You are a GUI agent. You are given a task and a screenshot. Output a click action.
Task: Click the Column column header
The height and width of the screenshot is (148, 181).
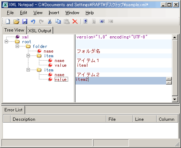click(167, 119)
